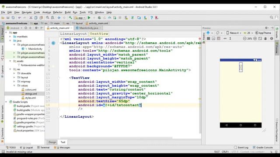Click the AVD Manager icon

[x=126, y=18]
